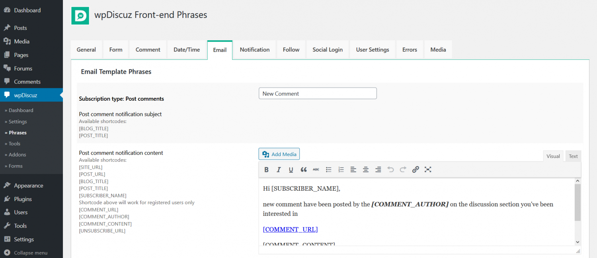This screenshot has width=597, height=258.
Task: Open the Social Login phrases tab
Action: [x=327, y=49]
